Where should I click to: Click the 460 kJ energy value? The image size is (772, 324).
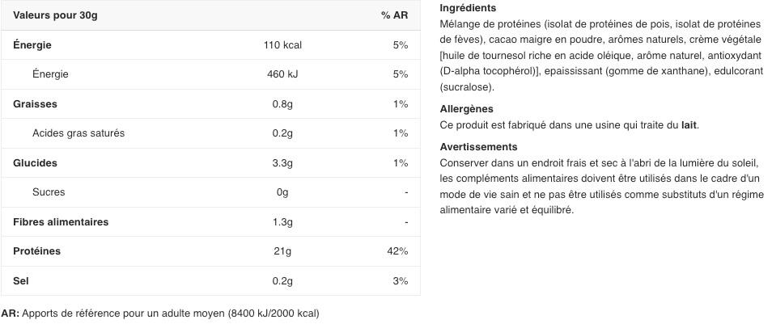[x=282, y=74]
